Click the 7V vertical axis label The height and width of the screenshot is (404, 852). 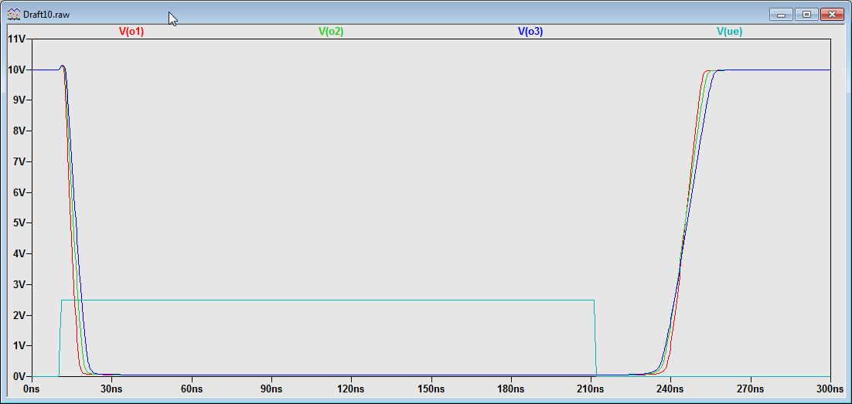19,161
